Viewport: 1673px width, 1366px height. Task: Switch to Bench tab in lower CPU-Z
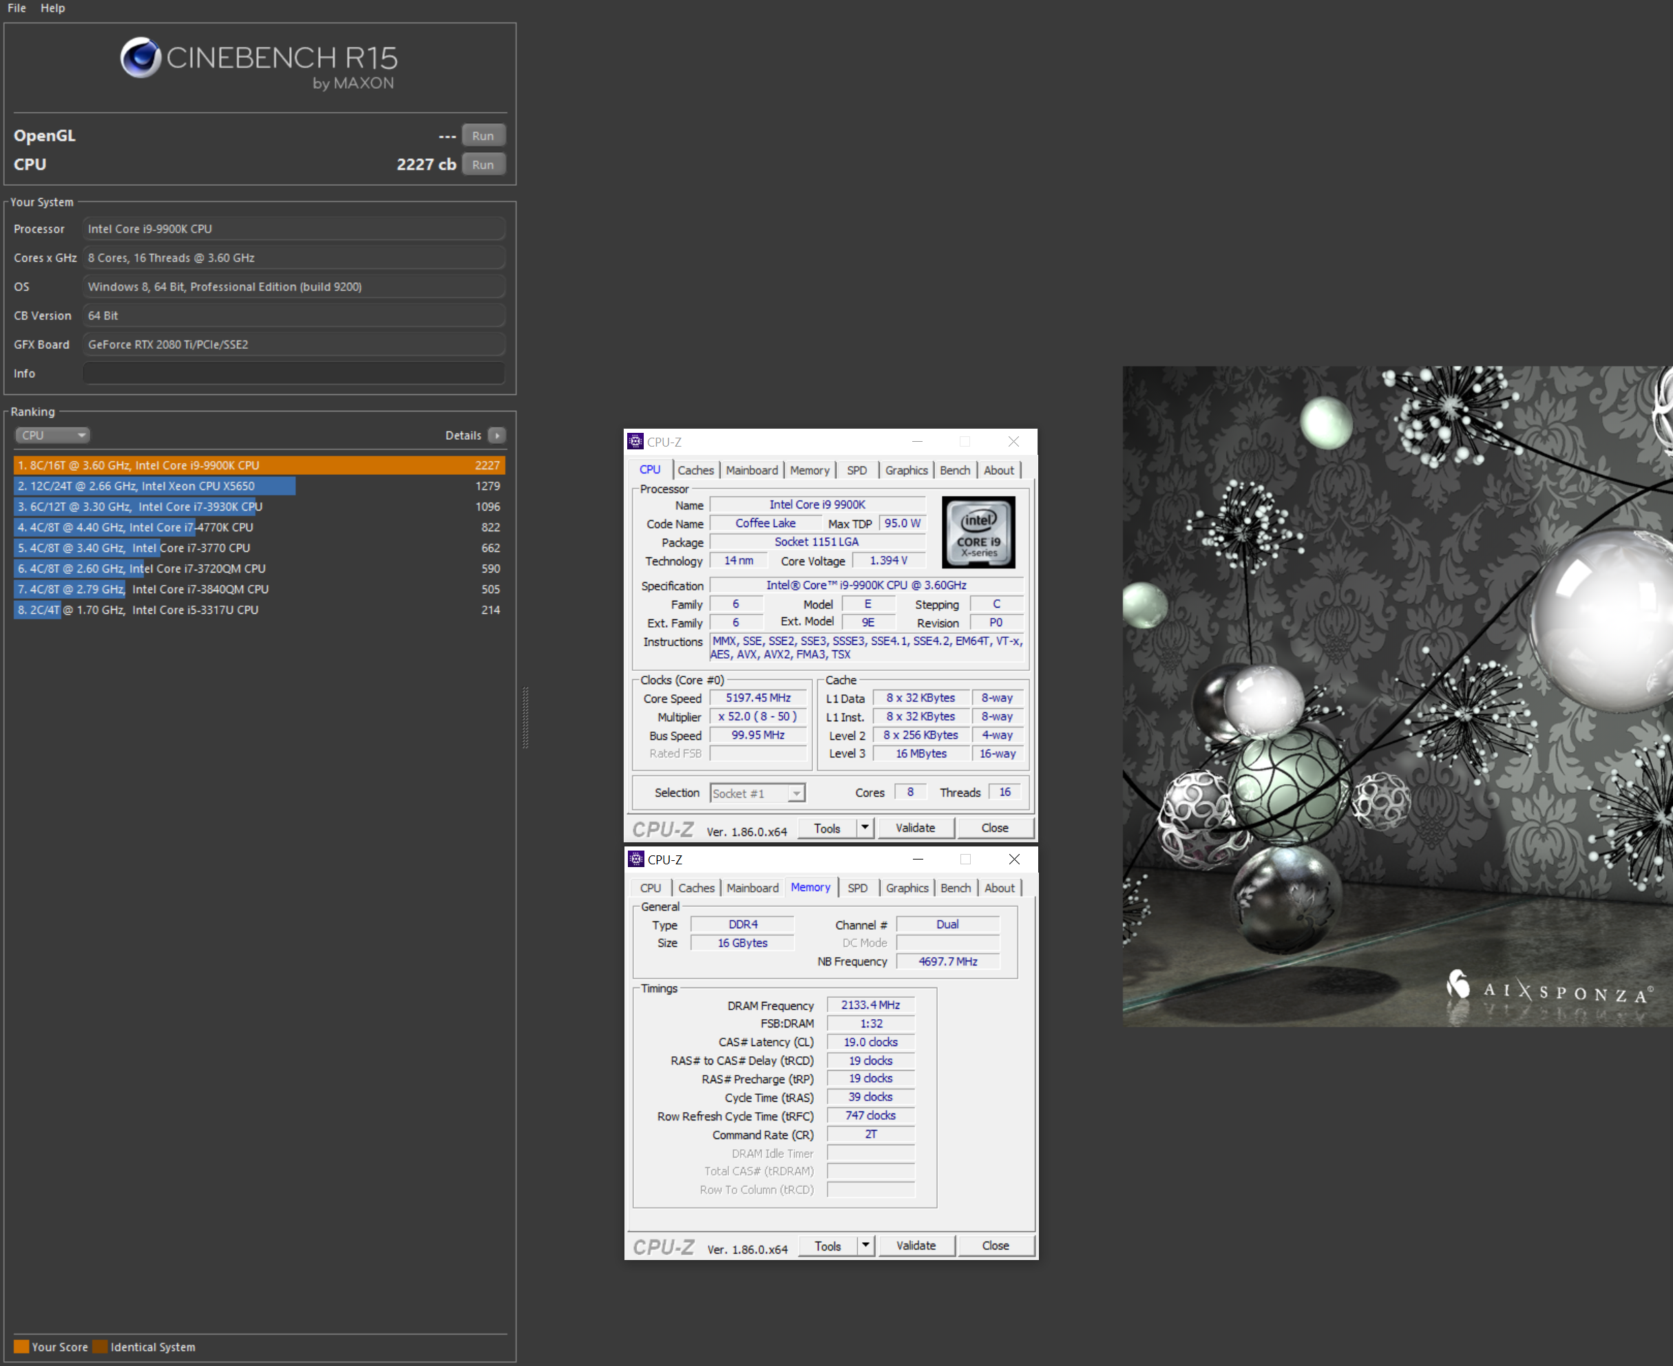(x=956, y=888)
